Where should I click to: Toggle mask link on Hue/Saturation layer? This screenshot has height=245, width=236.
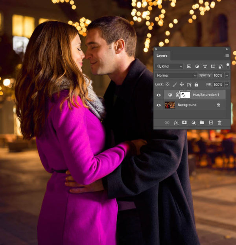point(177,95)
